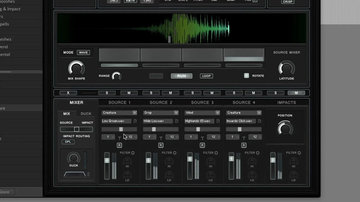Click the Source 1 volume fader

[107, 166]
